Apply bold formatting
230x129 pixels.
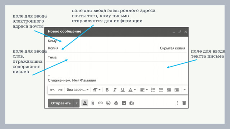[x=107, y=90]
